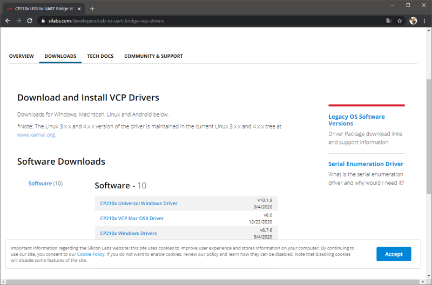Image resolution: width=432 pixels, height=285 pixels.
Task: View site info via the padlock icon
Action: coord(43,21)
